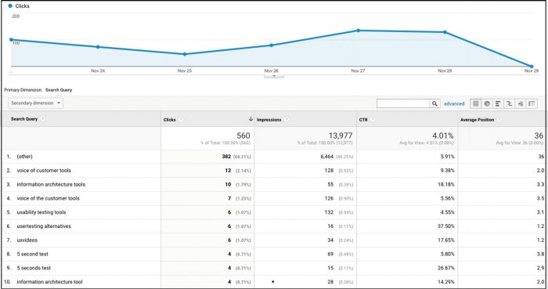Screen dimensions: 548x289
Task: Click the sort arrow in Clicks column
Action: 251,119
